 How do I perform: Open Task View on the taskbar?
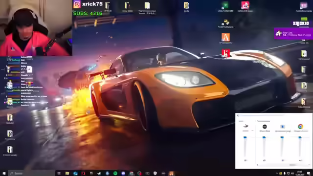[59, 173]
